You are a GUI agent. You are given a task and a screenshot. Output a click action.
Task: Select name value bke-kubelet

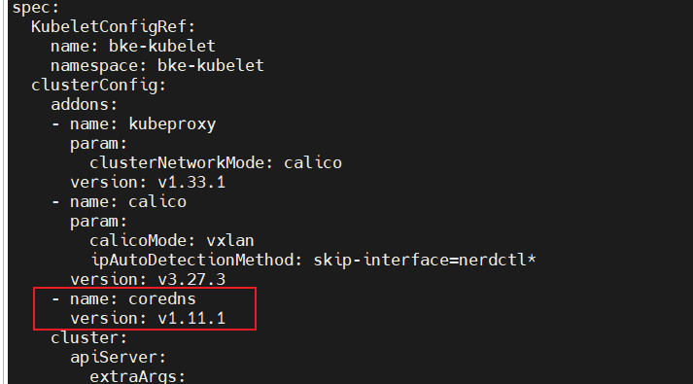point(162,46)
